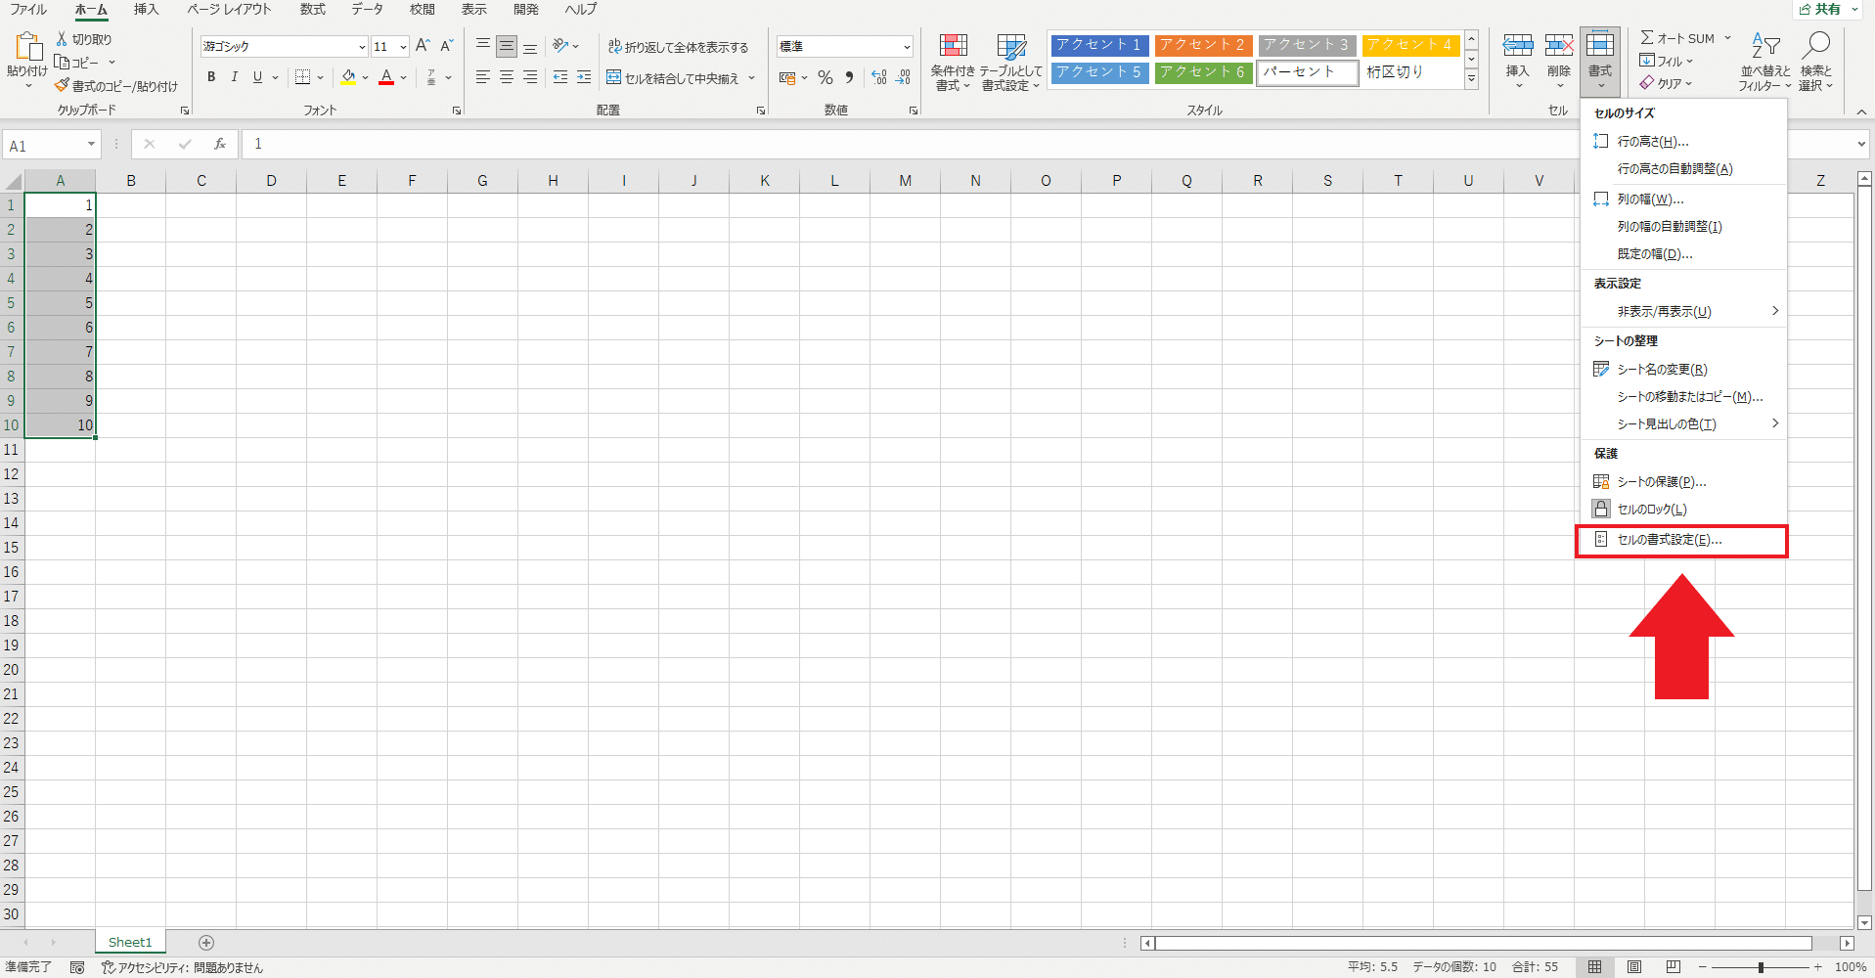Click the 条件付き書式 conditional formatting icon
Image resolution: width=1875 pixels, height=978 pixels.
click(x=953, y=45)
